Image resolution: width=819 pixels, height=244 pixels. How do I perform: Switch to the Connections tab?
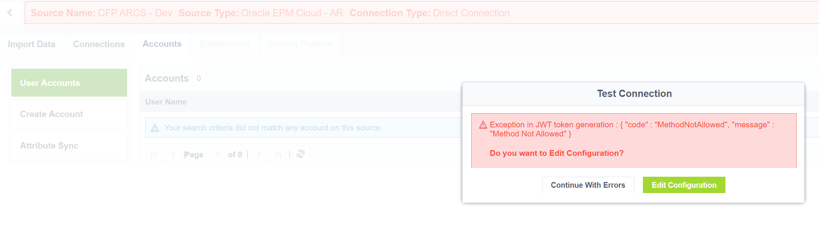[99, 44]
